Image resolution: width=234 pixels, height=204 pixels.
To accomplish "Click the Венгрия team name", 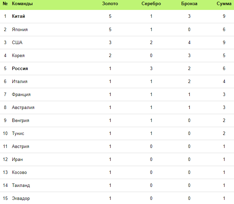I will click(20, 120).
